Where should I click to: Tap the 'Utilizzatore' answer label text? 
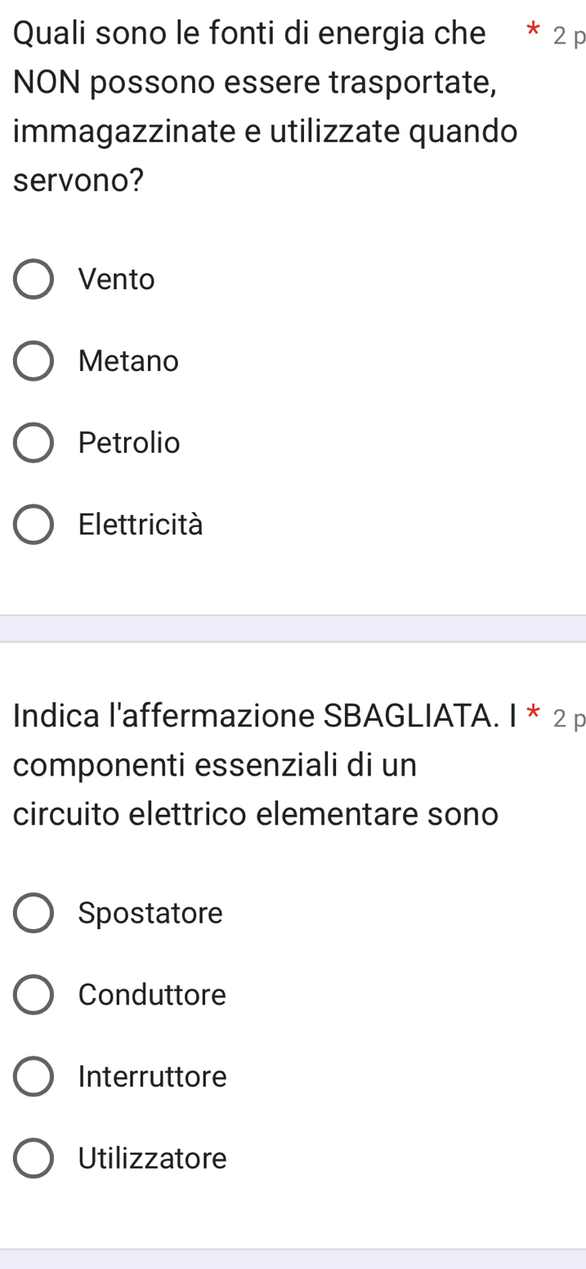tap(153, 1158)
